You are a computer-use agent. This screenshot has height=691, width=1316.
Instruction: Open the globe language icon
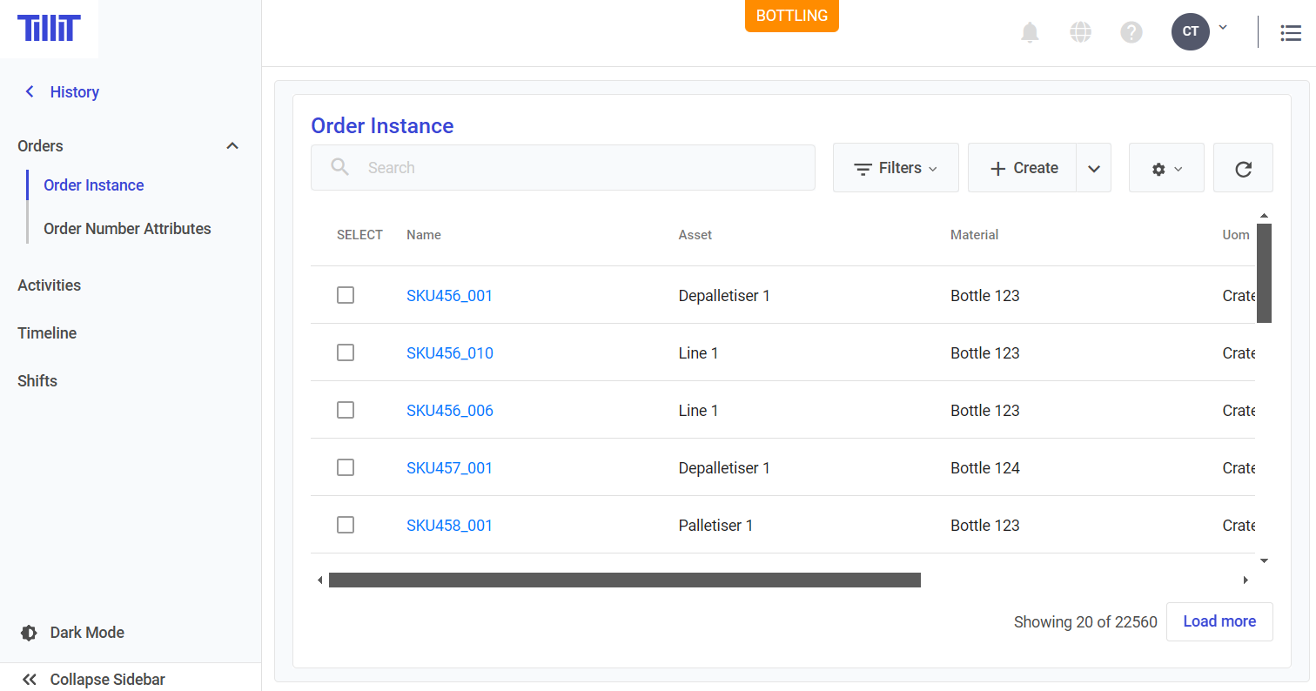[1080, 33]
